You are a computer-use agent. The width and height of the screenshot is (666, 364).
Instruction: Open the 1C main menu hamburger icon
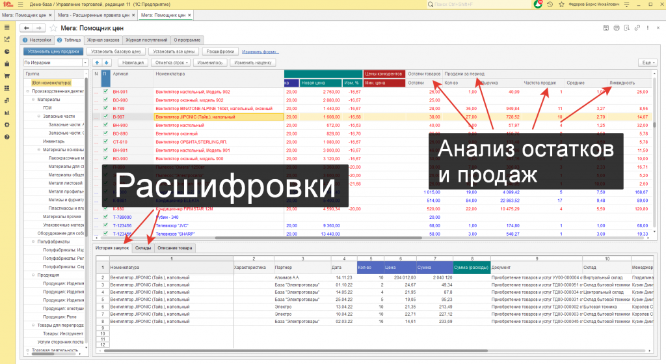pos(20,5)
